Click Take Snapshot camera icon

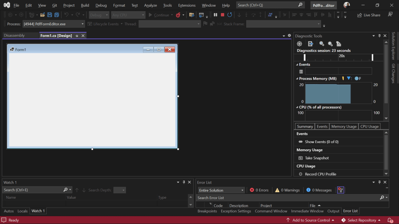(300, 158)
